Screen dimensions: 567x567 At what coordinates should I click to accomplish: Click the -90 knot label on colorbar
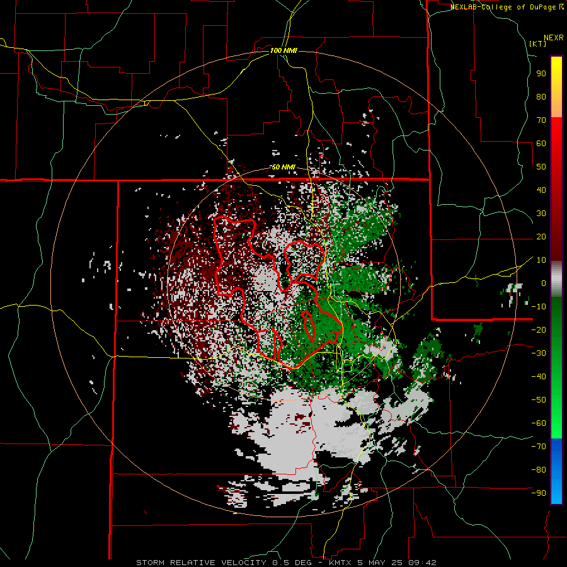539,493
